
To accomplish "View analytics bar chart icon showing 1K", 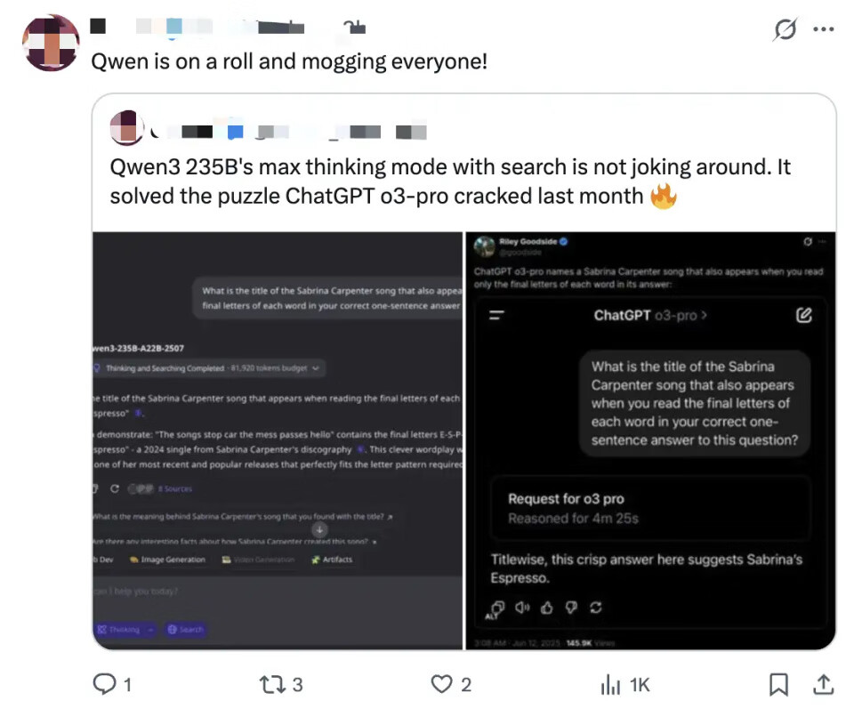I will click(610, 684).
